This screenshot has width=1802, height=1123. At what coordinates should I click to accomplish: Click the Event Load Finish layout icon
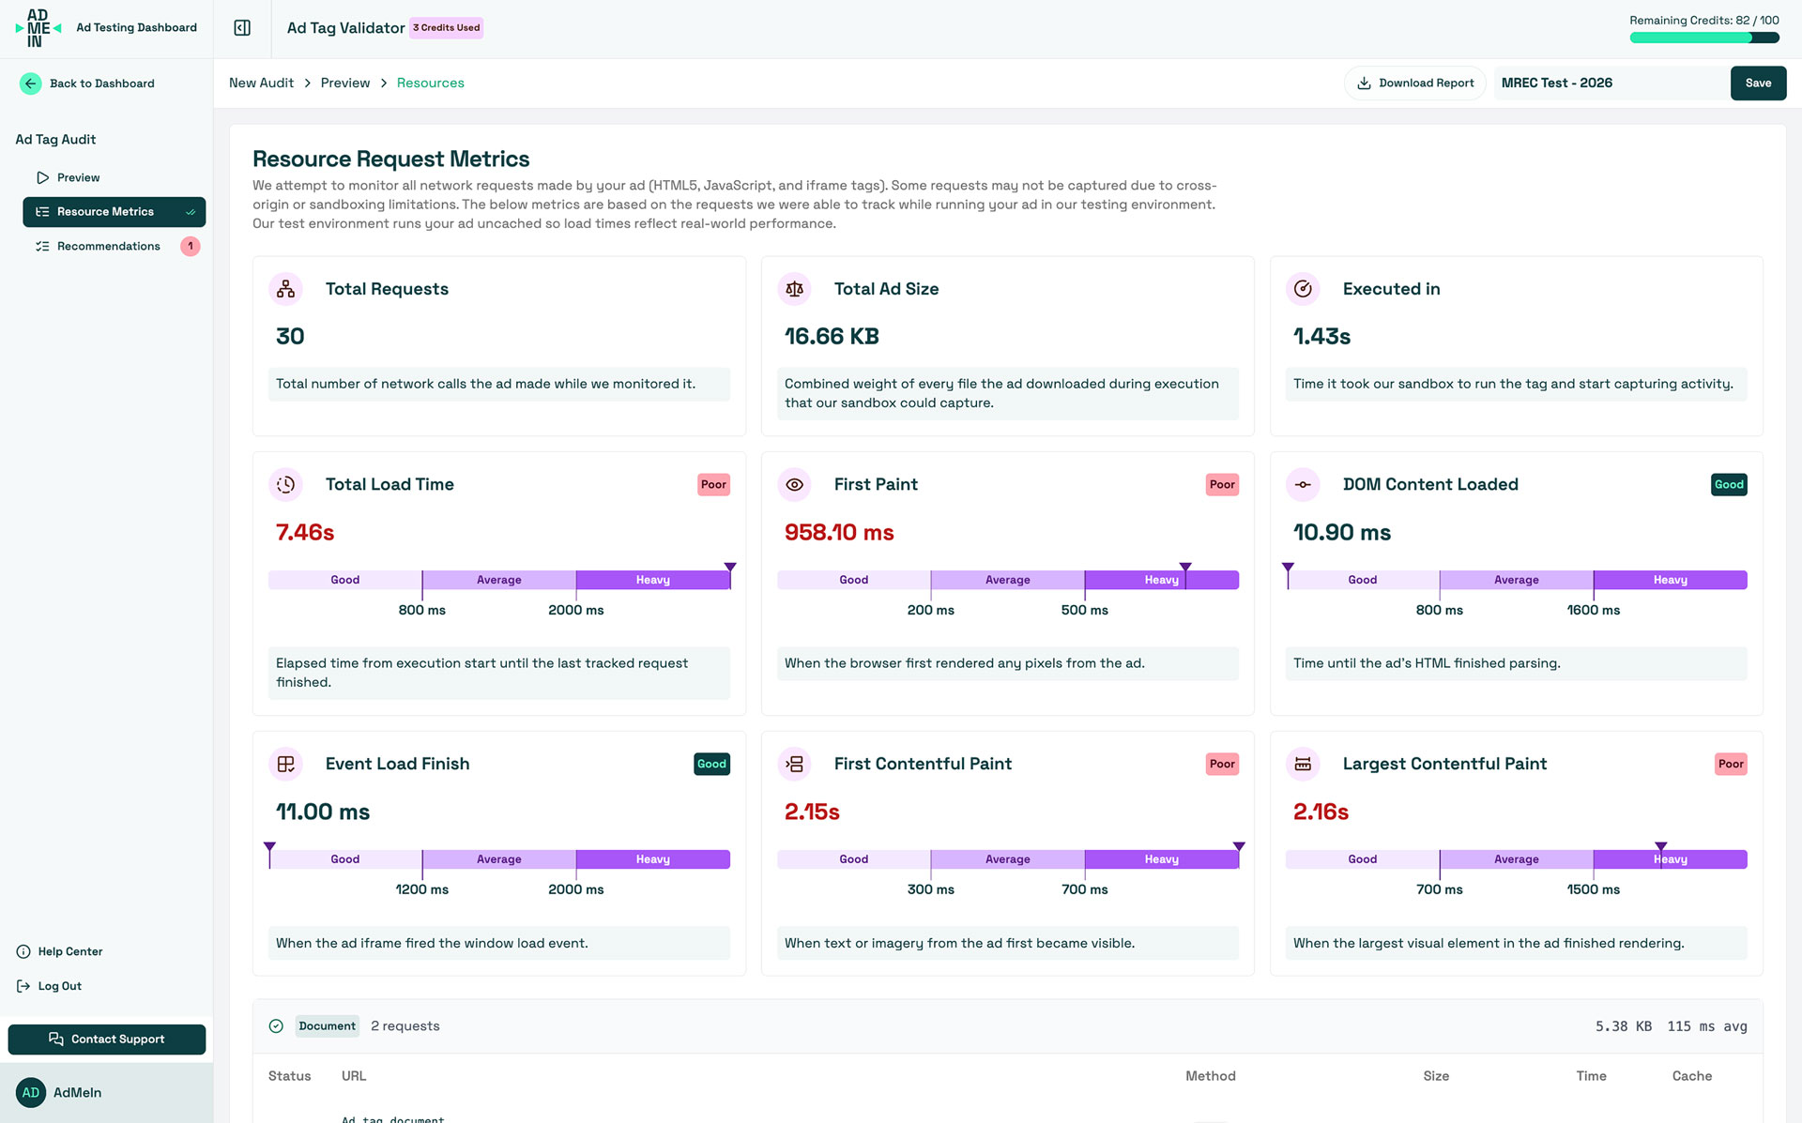[286, 765]
